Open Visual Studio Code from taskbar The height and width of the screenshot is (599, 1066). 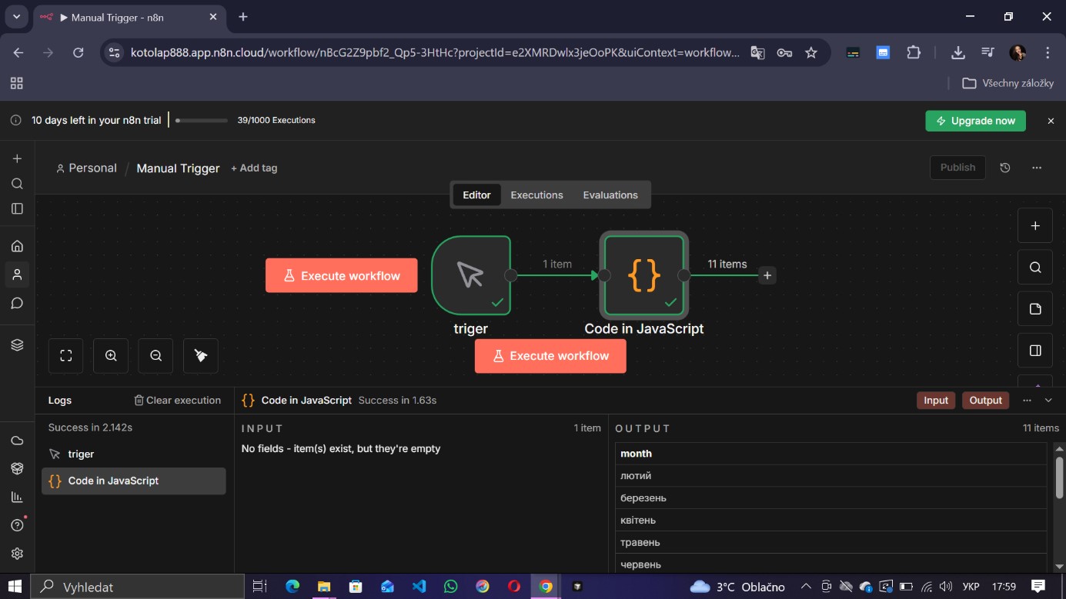[x=419, y=587]
